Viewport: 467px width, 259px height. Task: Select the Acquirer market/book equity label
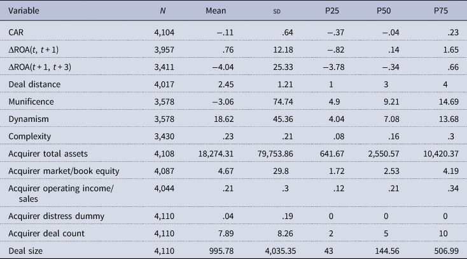(x=55, y=172)
